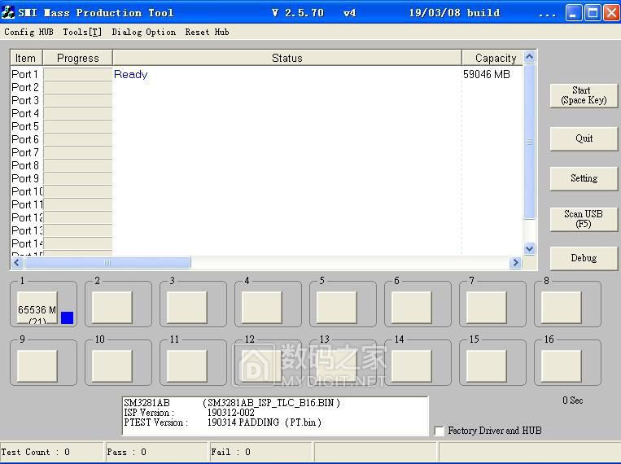Select empty port slot 14
Image resolution: width=621 pixels, height=464 pixels.
tap(412, 366)
